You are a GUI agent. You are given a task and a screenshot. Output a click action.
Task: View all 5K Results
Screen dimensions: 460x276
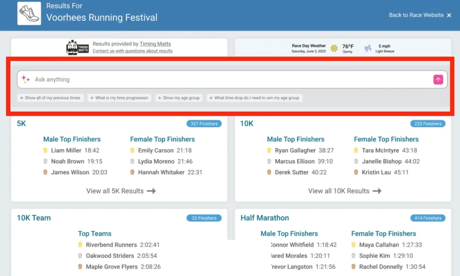pos(121,191)
